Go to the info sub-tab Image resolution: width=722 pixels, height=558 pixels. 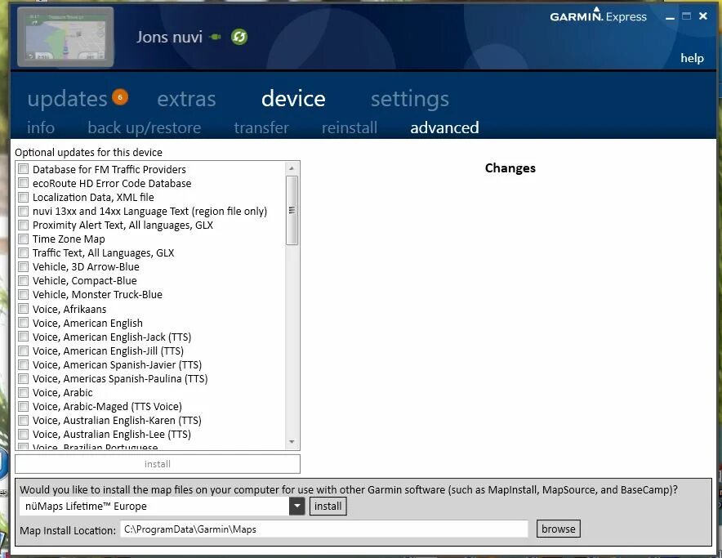coord(41,127)
